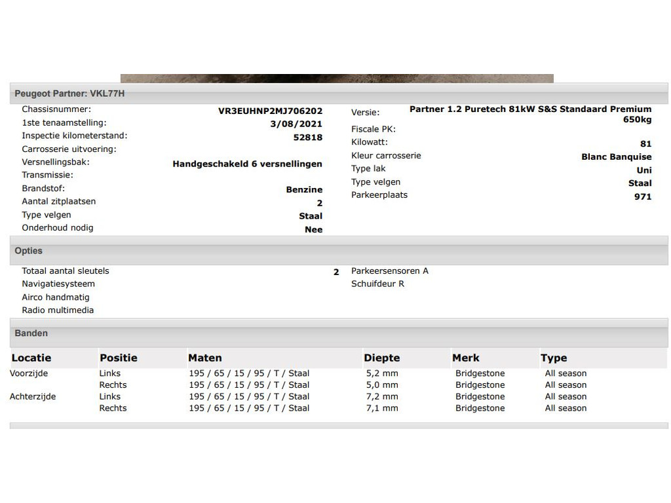Collapse the Banden section header

point(339,333)
